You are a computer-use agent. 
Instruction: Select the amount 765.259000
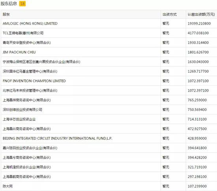click(197, 100)
